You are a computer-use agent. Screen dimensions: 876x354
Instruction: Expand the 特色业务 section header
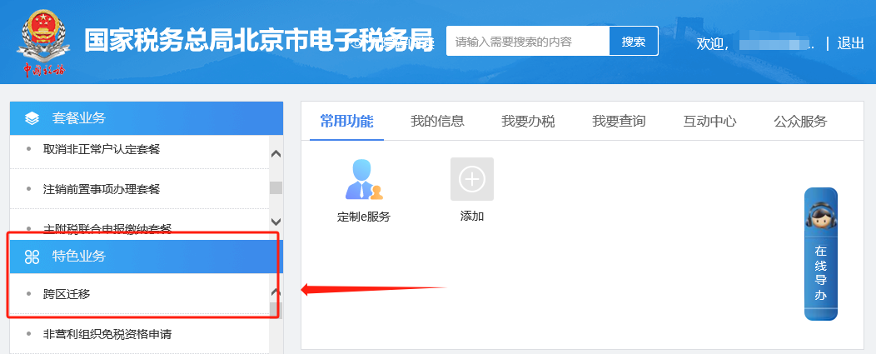point(146,257)
